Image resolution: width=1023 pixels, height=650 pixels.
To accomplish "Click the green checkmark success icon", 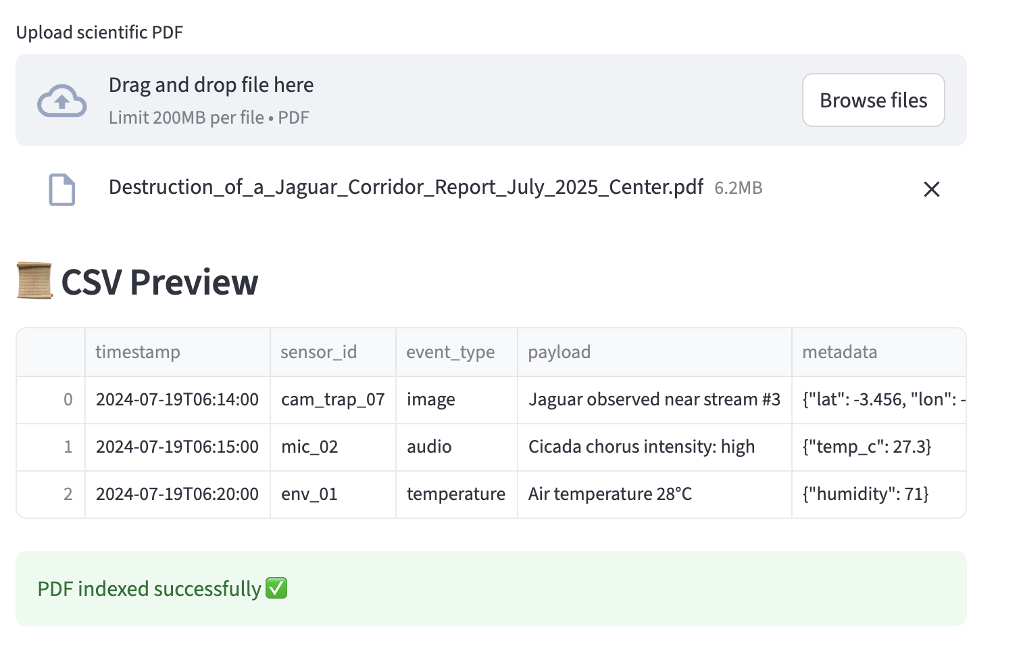I will pyautogui.click(x=276, y=588).
